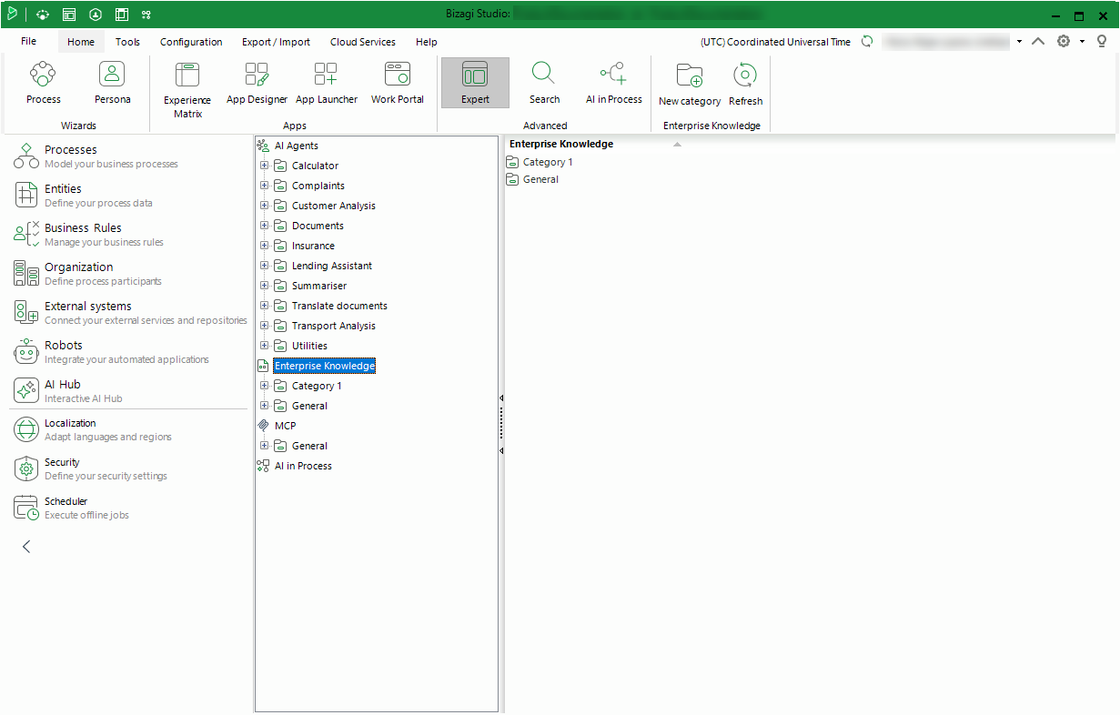
Task: Click quick access download icon
Action: (x=96, y=15)
